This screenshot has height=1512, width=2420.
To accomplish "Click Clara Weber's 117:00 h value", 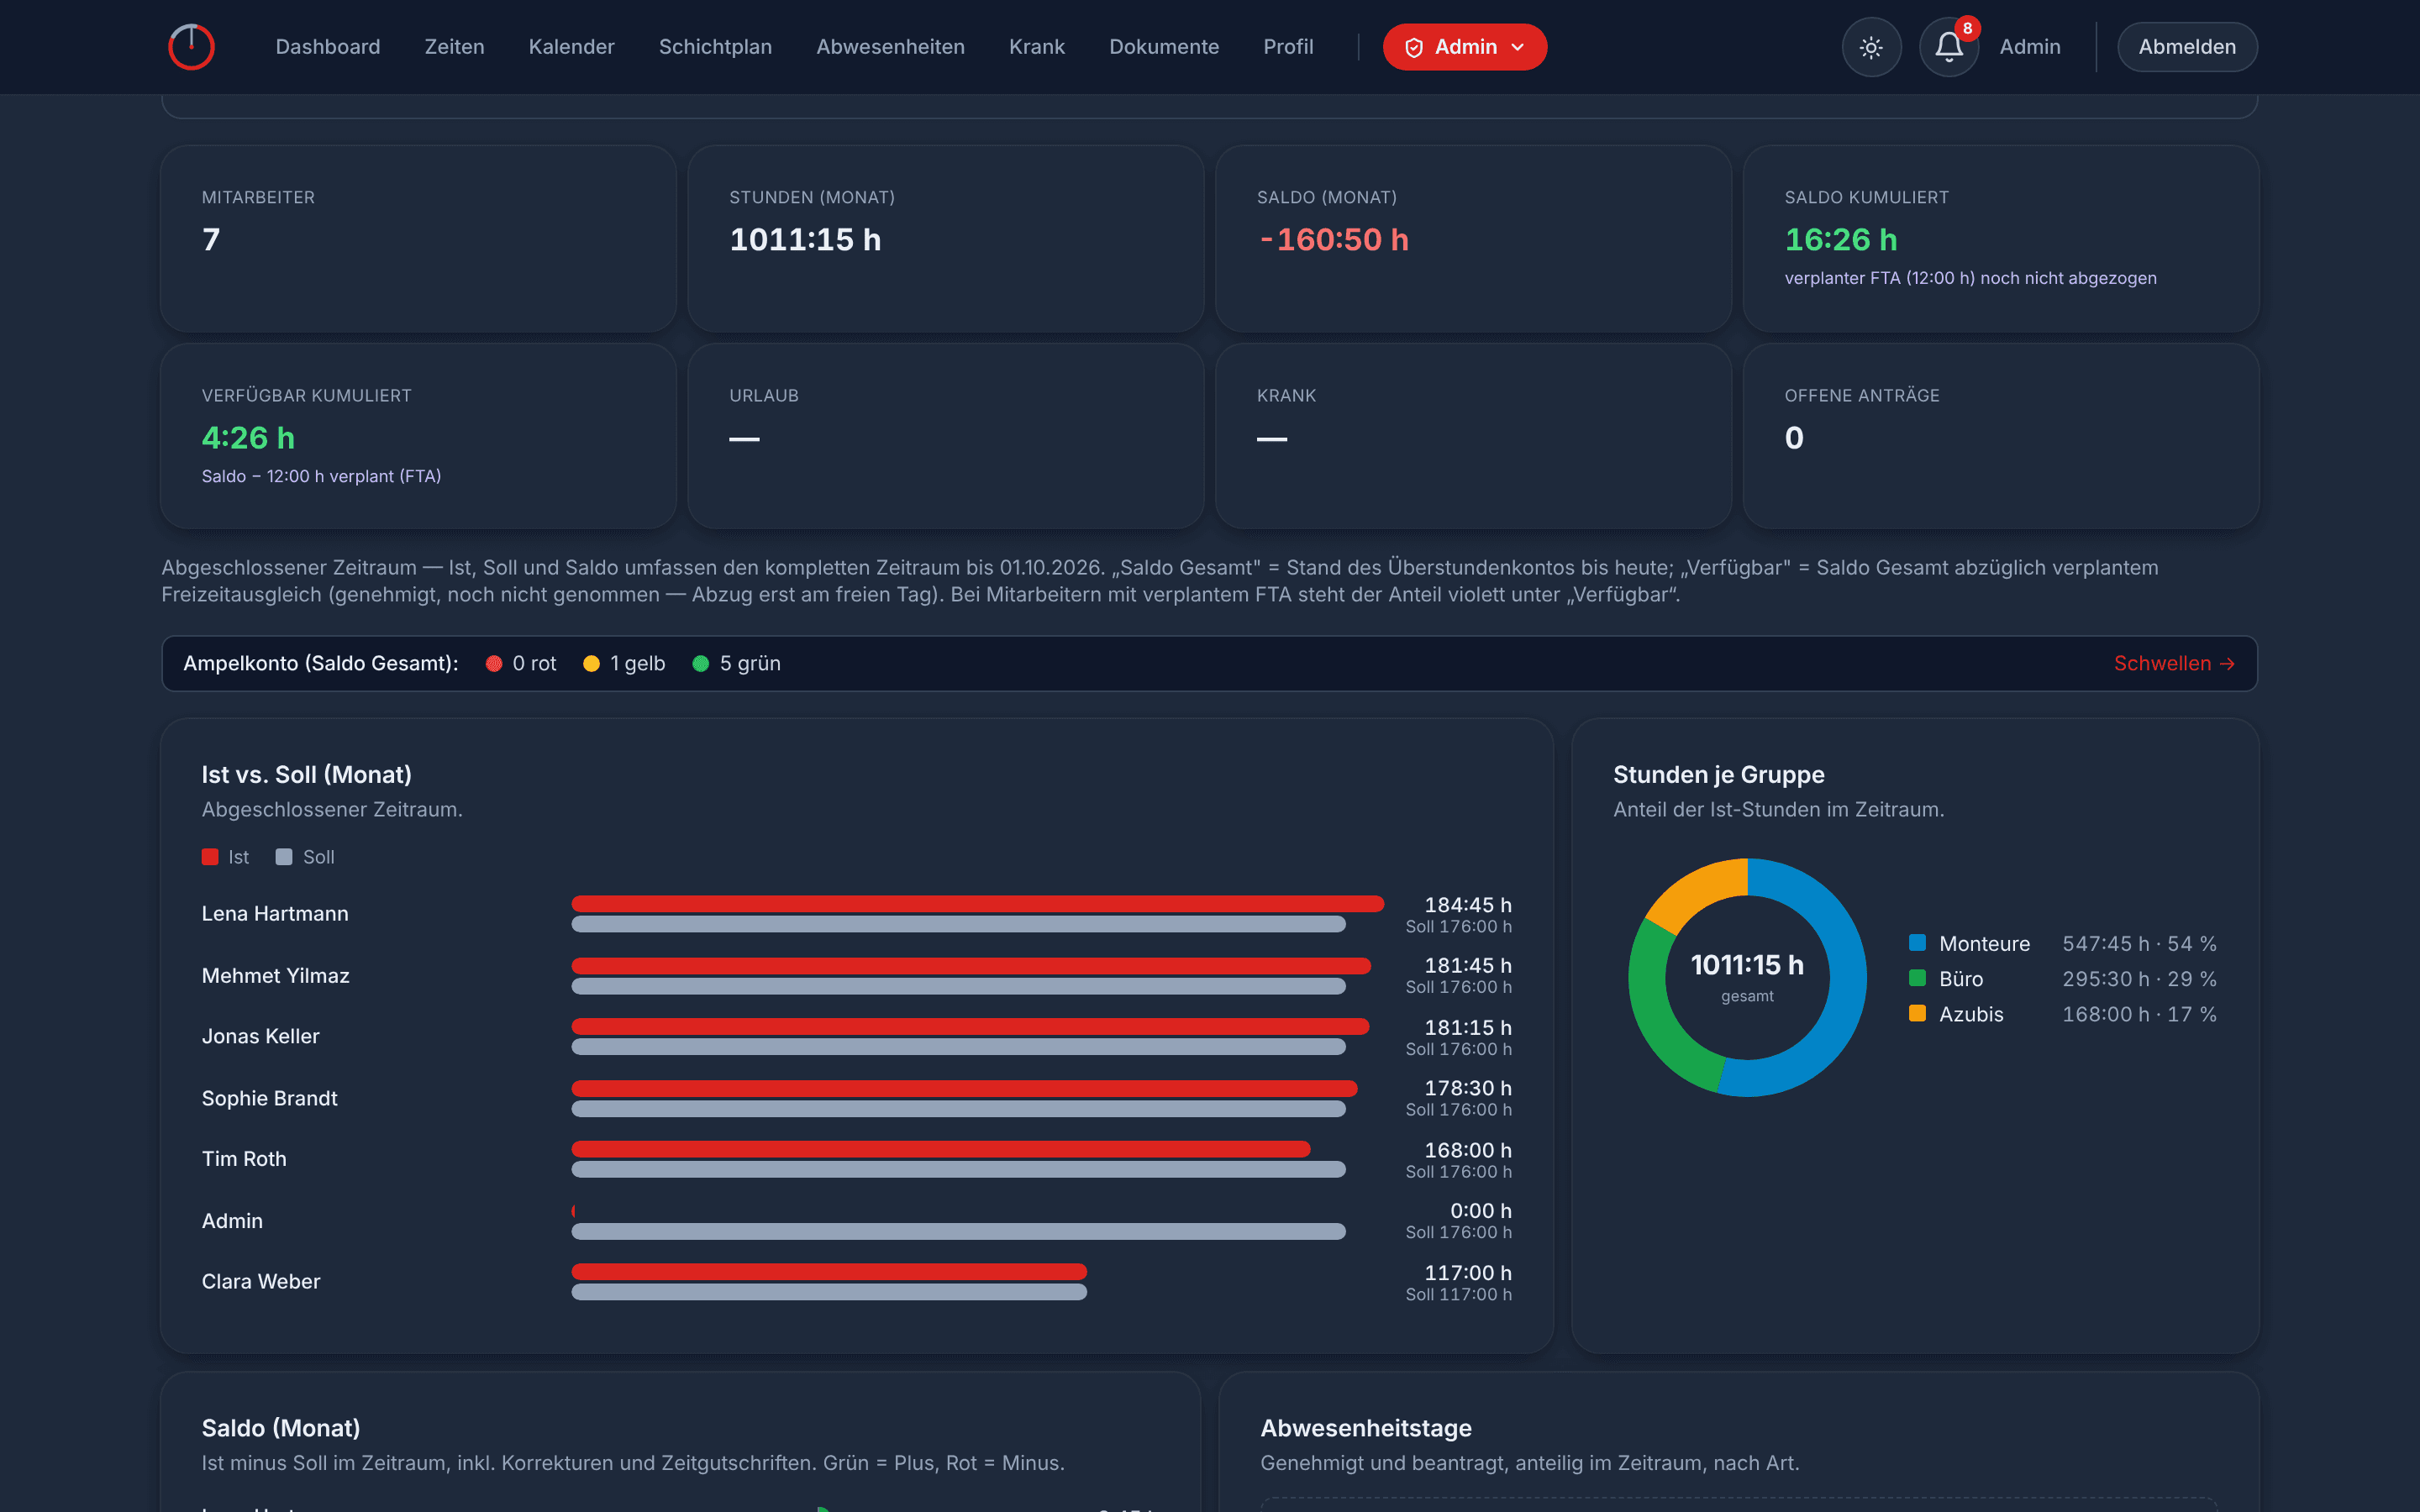I will (1468, 1273).
